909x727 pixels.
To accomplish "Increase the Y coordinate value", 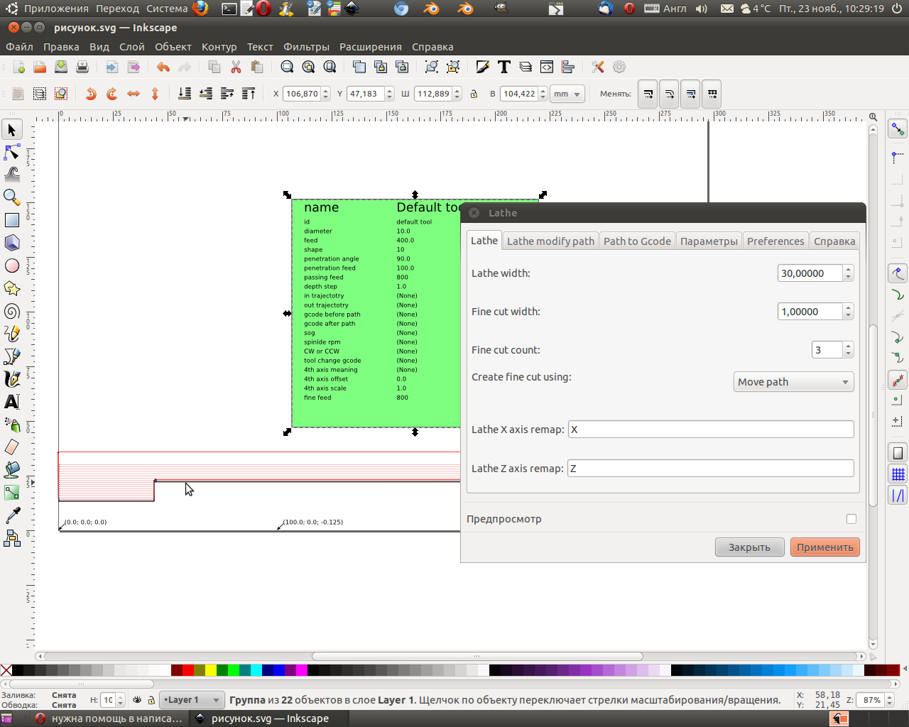I will coord(390,90).
